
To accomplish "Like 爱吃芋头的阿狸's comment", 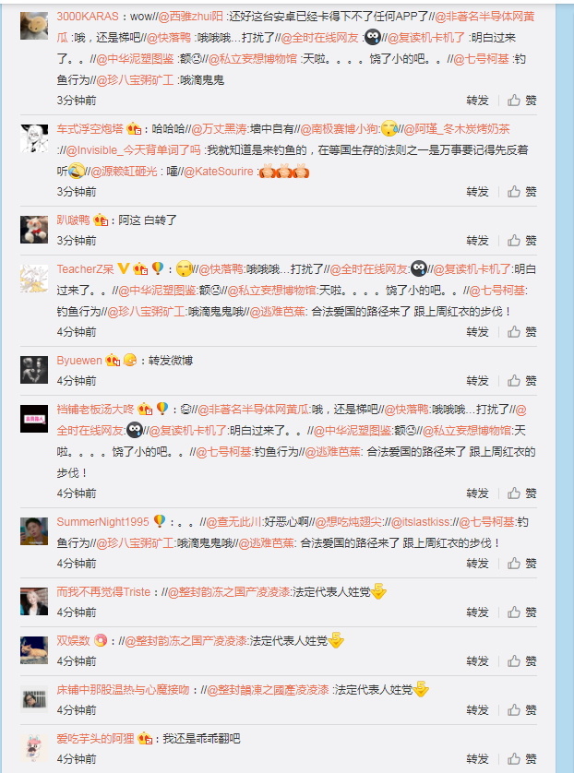I will (522, 759).
